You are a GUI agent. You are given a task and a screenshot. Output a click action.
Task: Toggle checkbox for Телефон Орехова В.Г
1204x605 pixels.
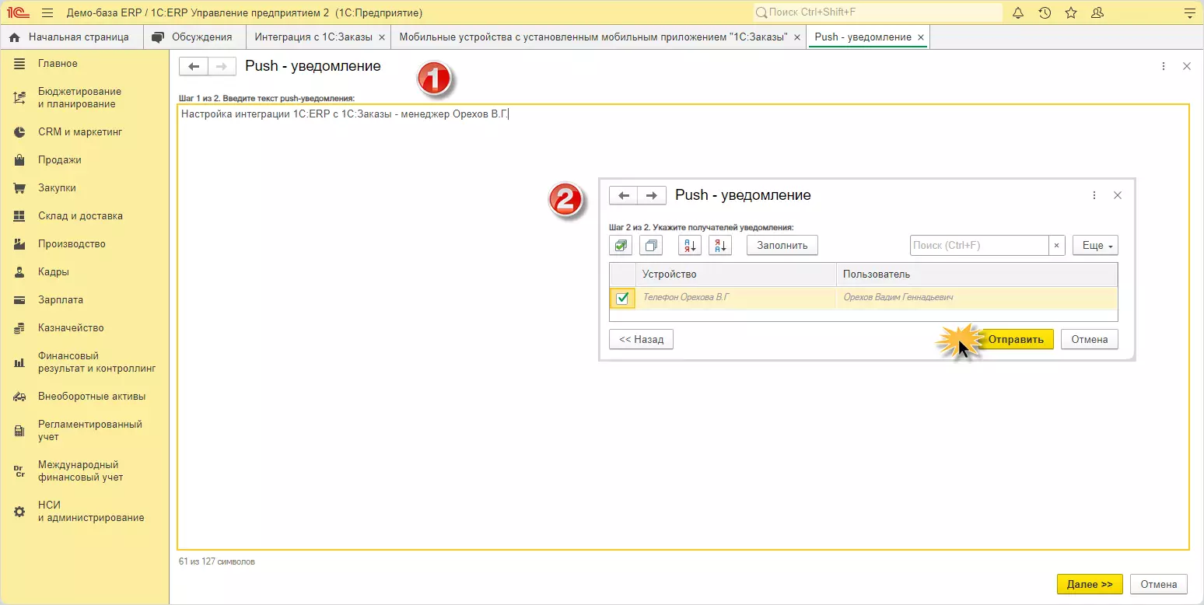coord(622,298)
